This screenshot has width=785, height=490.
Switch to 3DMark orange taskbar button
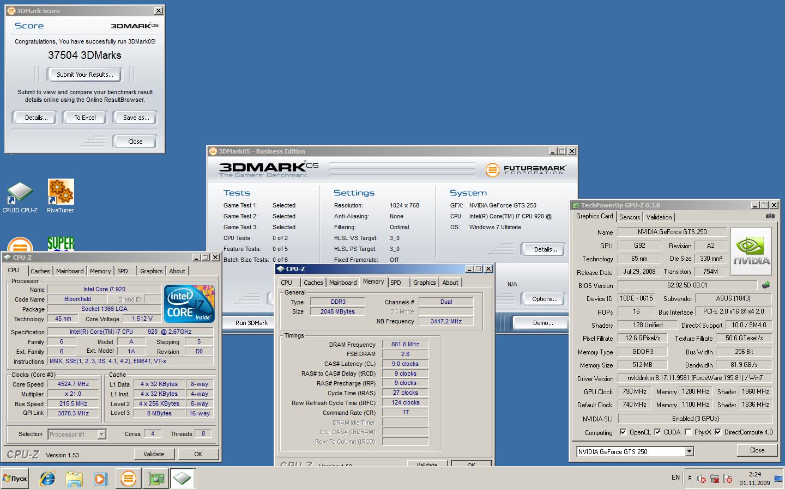tap(129, 479)
